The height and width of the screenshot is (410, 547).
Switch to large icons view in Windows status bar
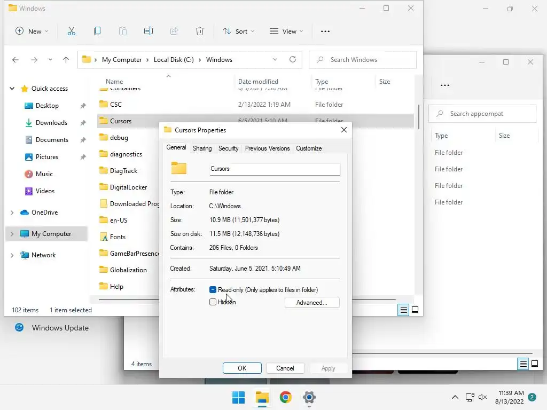pyautogui.click(x=415, y=310)
